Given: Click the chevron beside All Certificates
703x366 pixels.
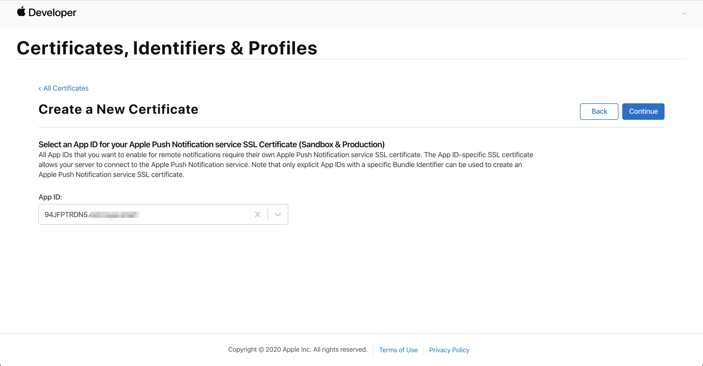Looking at the screenshot, I should (40, 88).
